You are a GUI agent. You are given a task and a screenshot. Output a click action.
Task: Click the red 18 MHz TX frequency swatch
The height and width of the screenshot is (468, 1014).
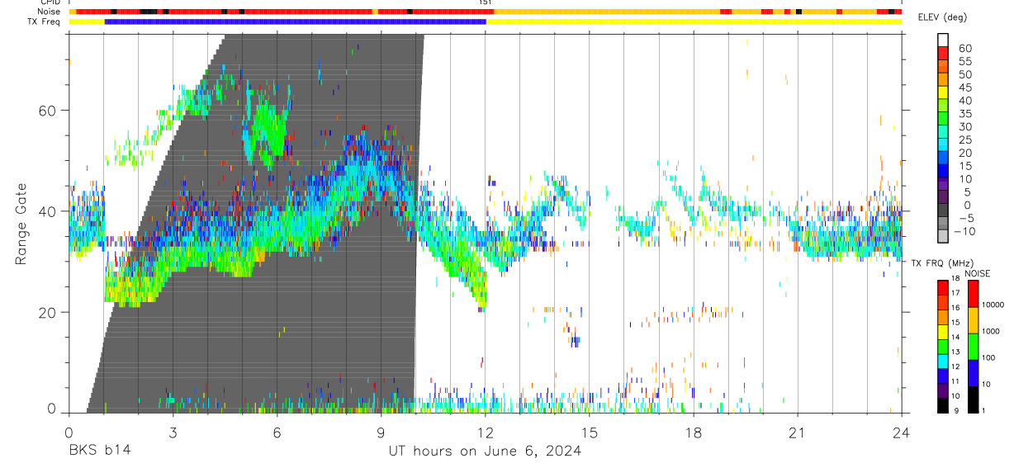(x=942, y=287)
